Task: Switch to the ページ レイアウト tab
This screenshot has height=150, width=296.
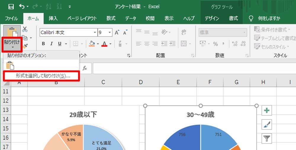Action: pos(82,18)
